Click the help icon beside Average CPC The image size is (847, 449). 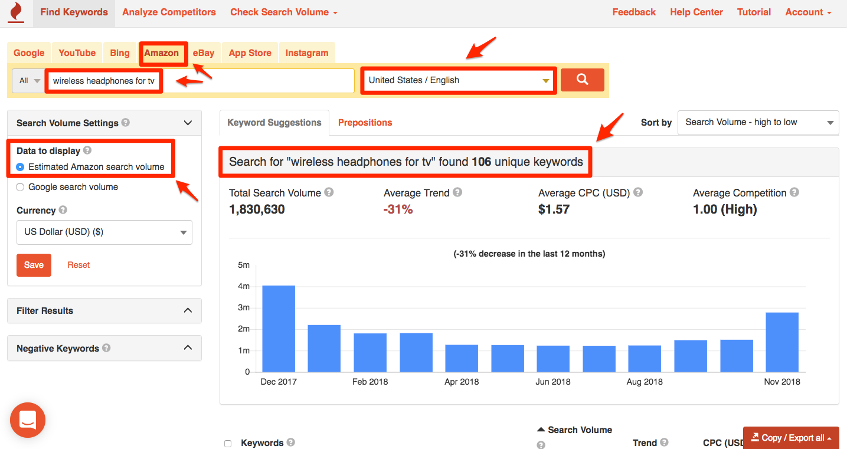coord(637,192)
